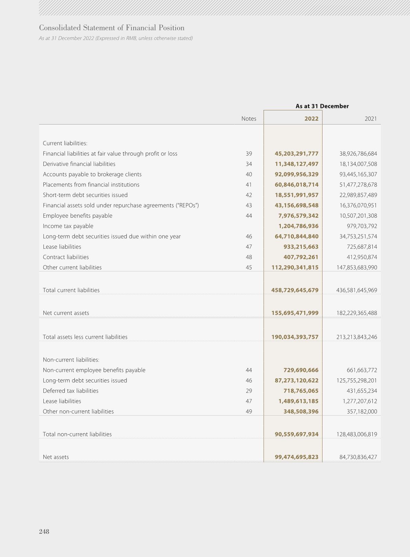Select 'Placements from financial institutions' text
This screenshot has height=557, width=410.
(91, 185)
